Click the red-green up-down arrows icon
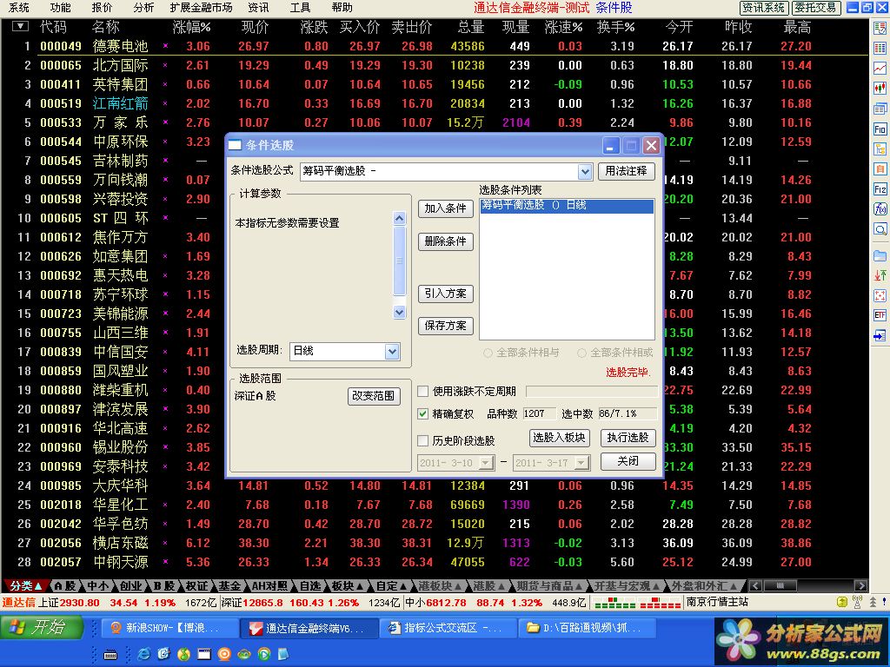890x667 pixels. 880,275
